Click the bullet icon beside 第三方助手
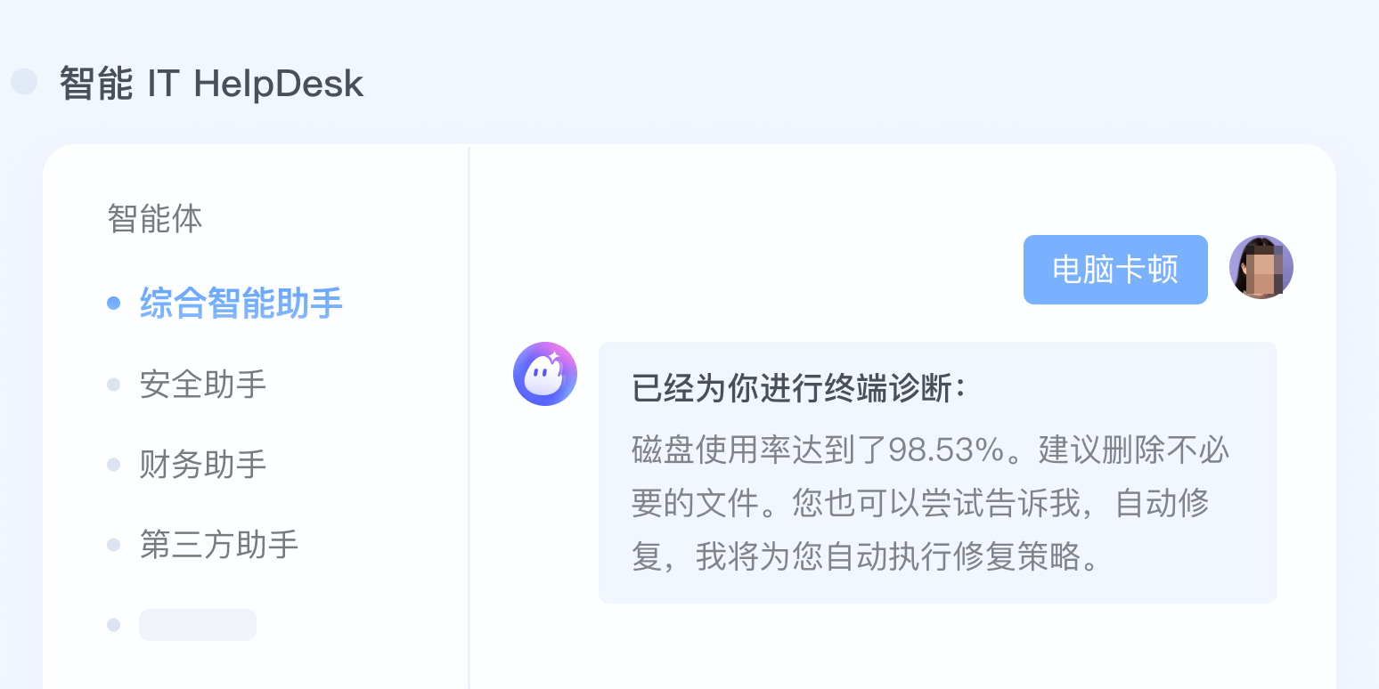Screen dimensions: 1379x689 113,544
